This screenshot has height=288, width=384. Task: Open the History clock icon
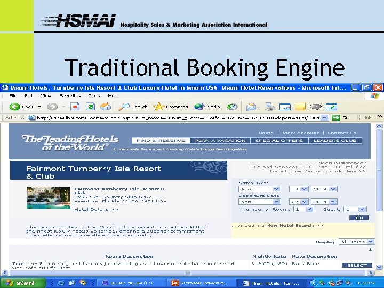tap(232, 107)
